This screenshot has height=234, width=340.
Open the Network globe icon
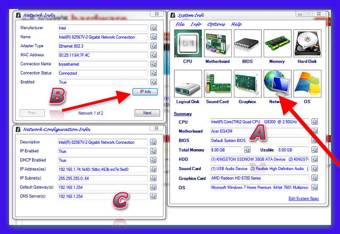point(277,83)
